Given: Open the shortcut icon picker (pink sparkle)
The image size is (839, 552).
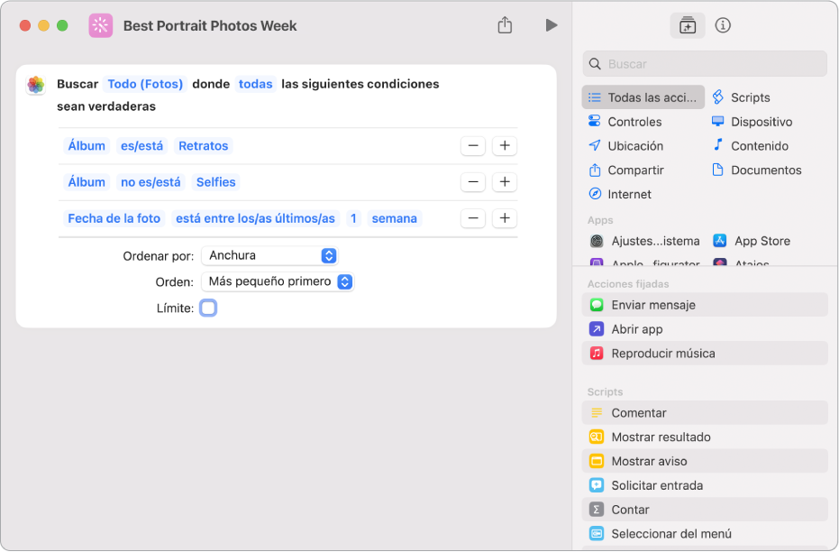Looking at the screenshot, I should [x=101, y=25].
